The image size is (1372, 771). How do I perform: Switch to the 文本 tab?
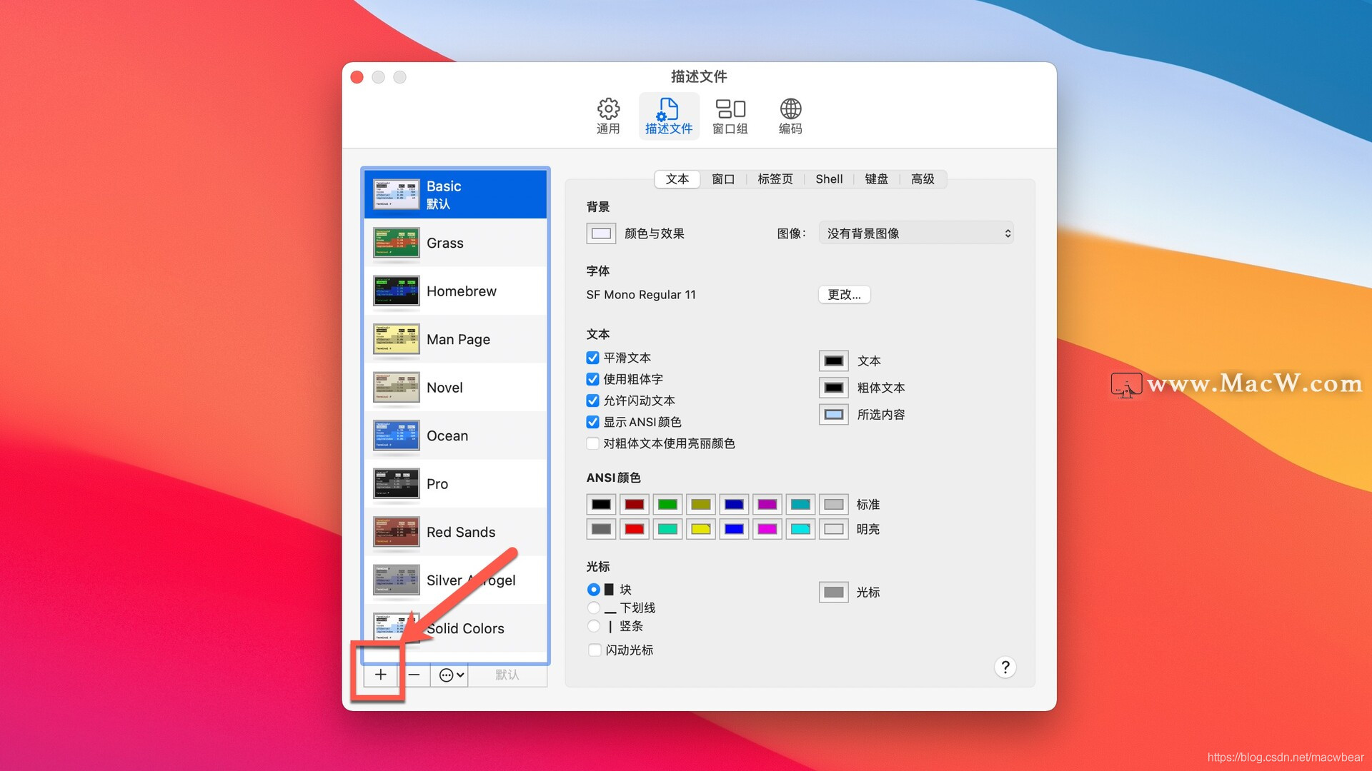677,179
